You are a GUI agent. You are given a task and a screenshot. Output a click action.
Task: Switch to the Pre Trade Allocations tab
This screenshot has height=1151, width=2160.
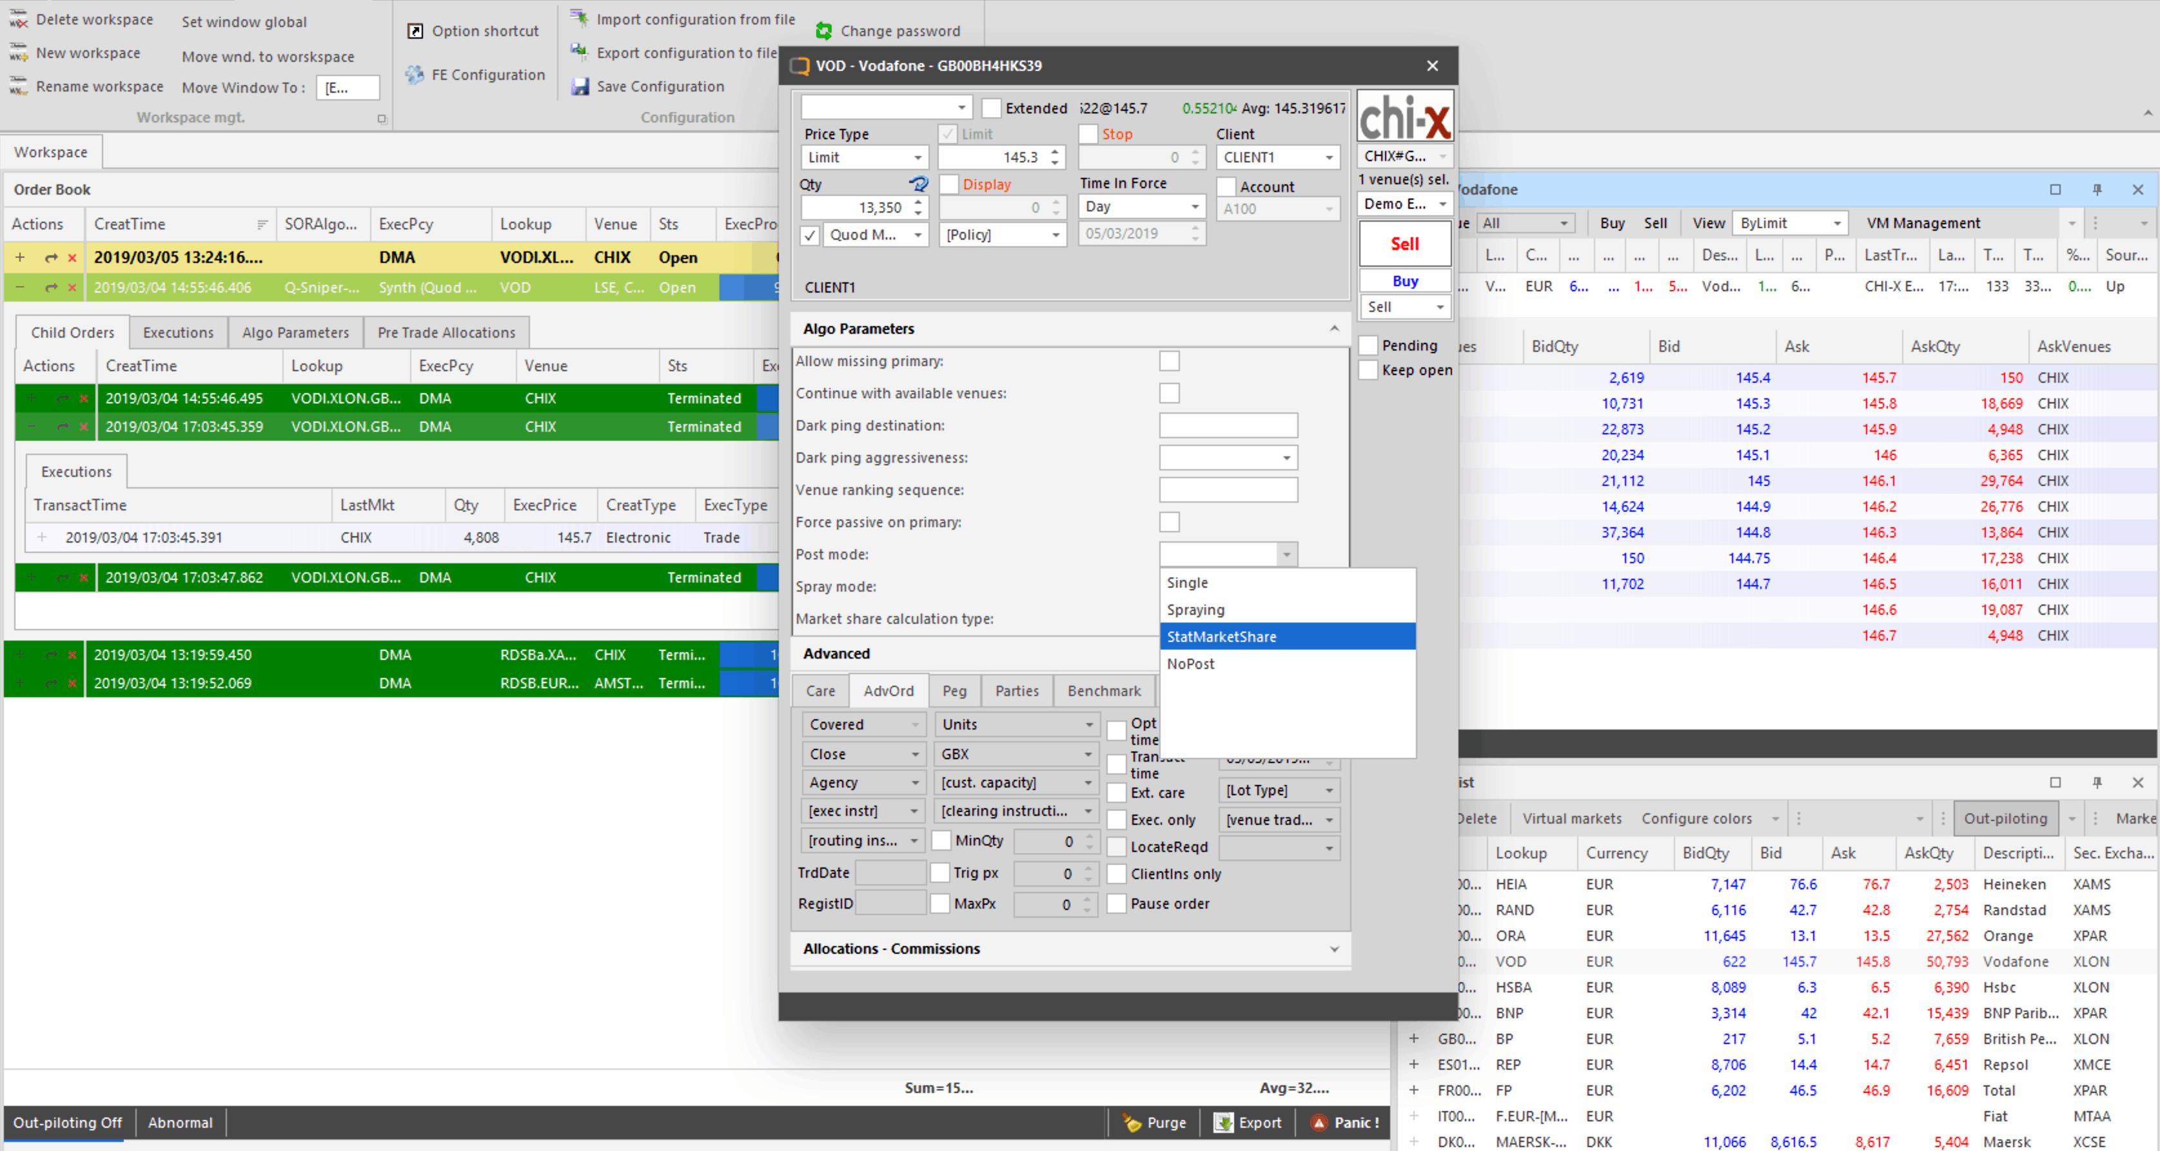pos(446,333)
